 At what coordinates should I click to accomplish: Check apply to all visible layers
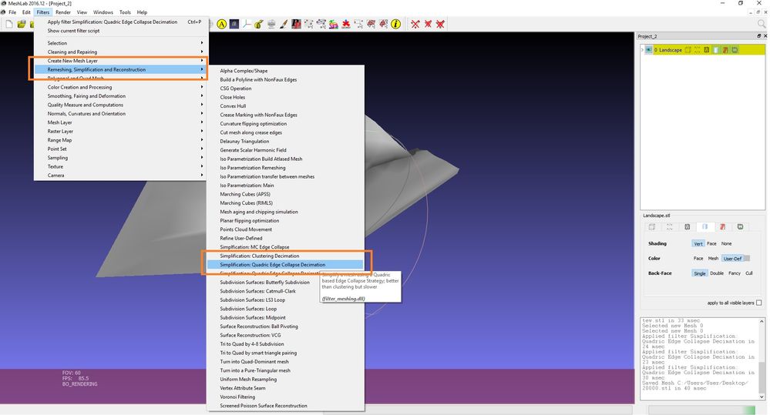pyautogui.click(x=758, y=303)
